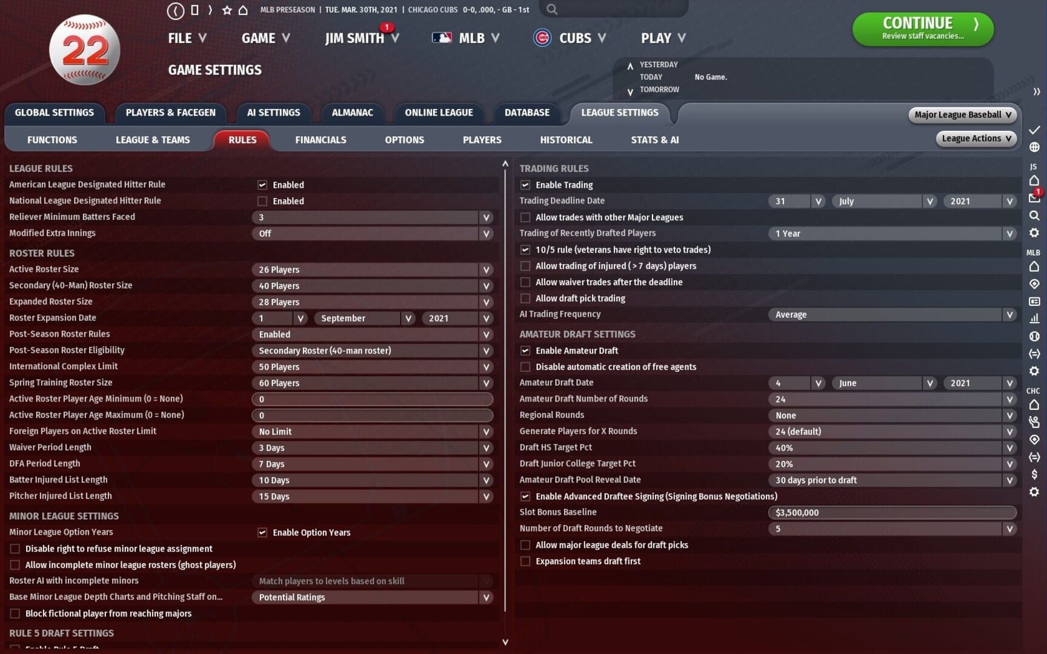Open the League Actions dropdown

[976, 139]
